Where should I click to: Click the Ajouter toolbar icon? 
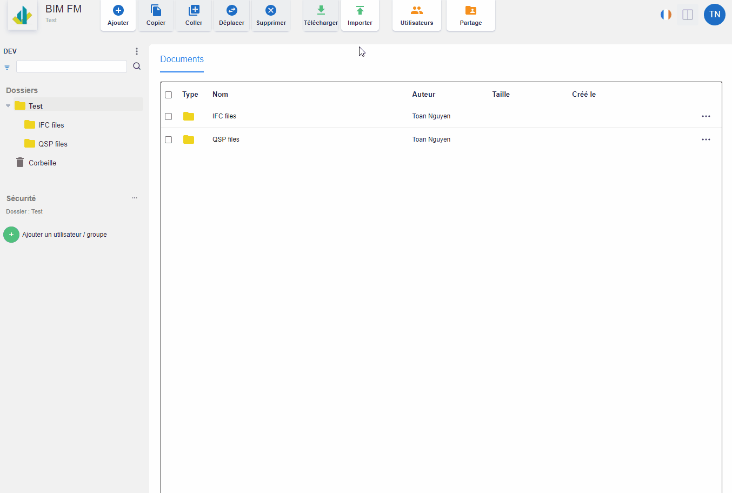[118, 11]
